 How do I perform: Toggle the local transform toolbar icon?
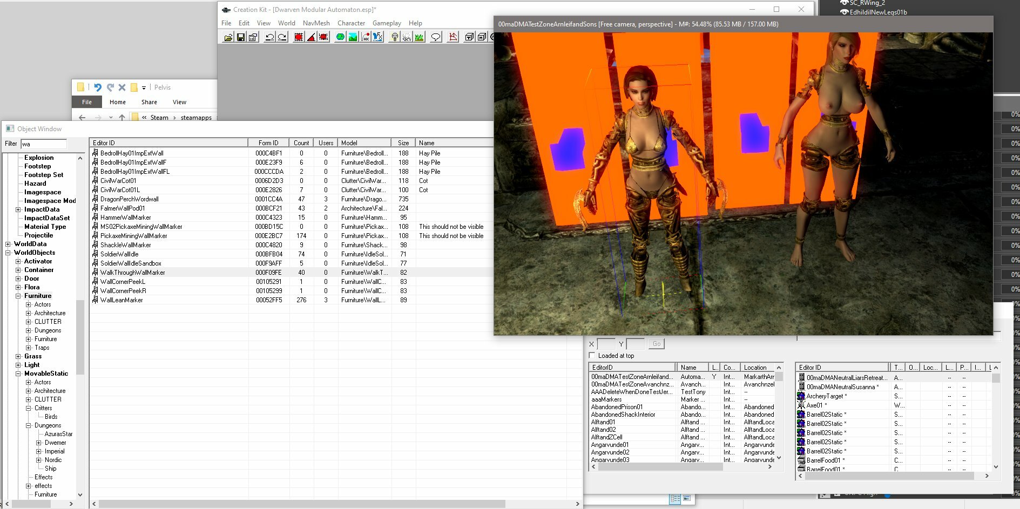(x=323, y=37)
